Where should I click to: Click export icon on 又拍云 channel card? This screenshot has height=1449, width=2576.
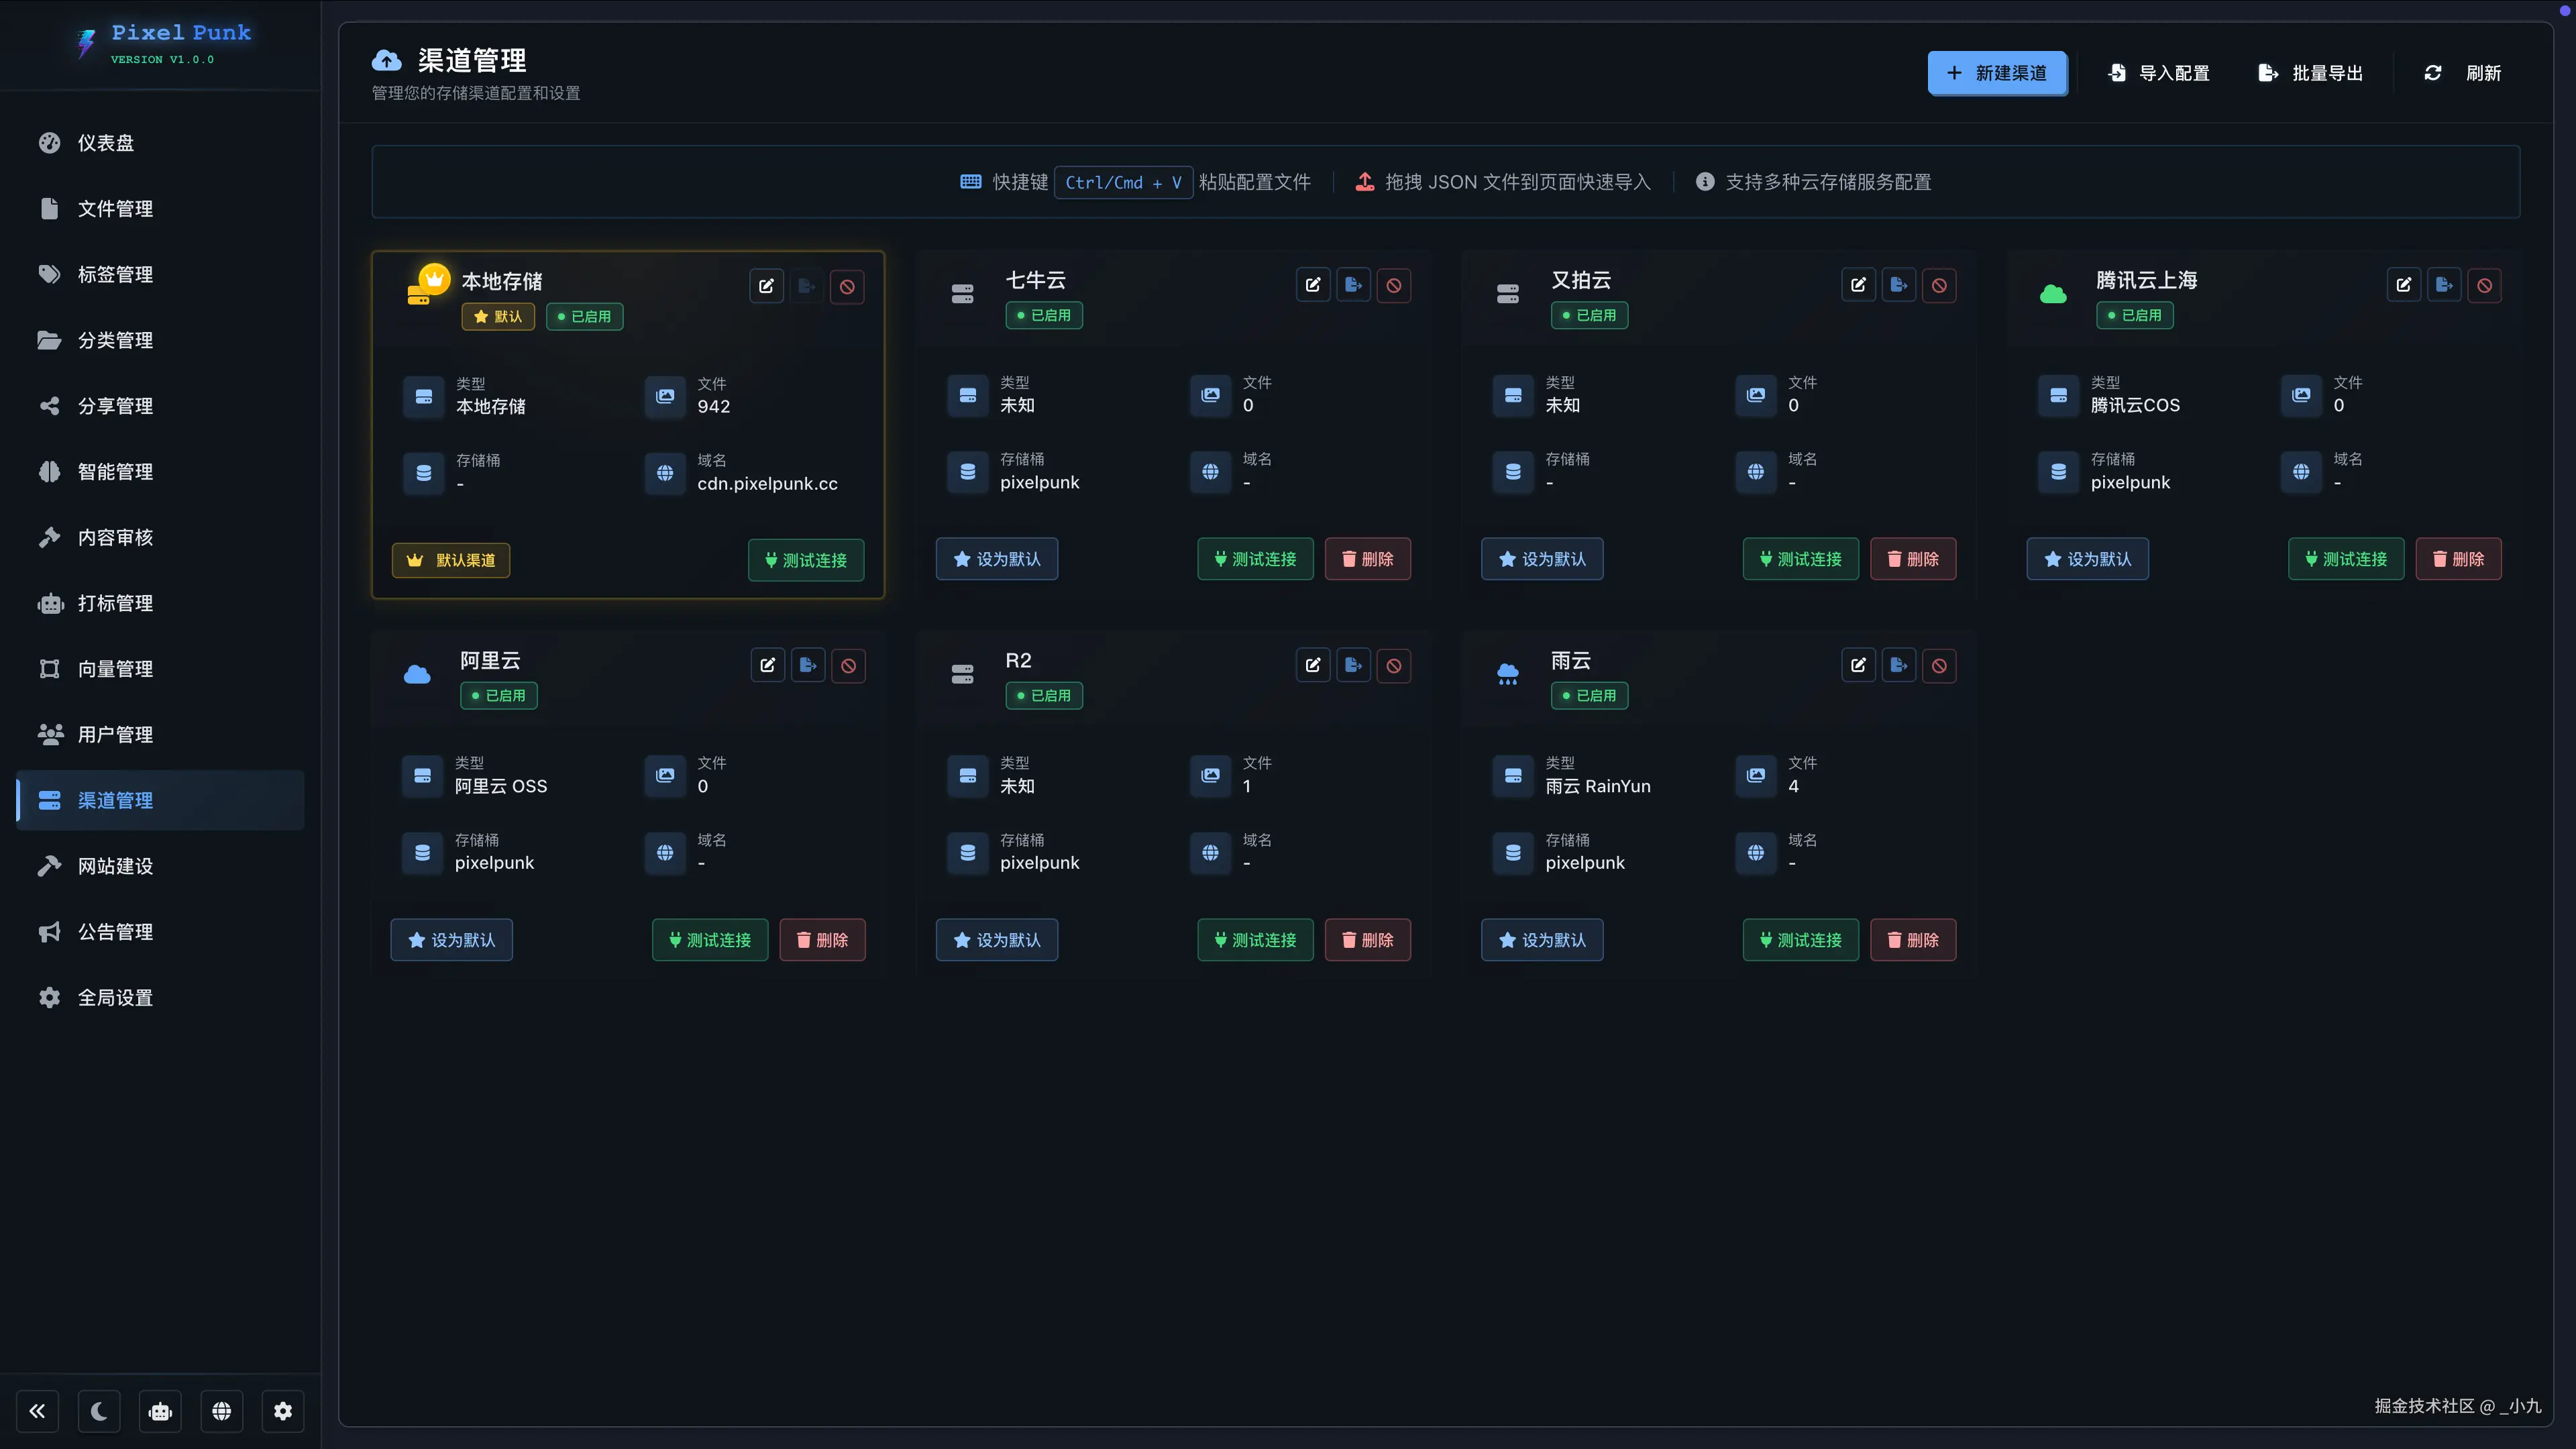click(1898, 285)
